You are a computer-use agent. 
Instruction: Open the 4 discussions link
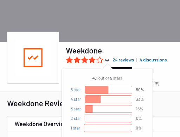point(153,60)
